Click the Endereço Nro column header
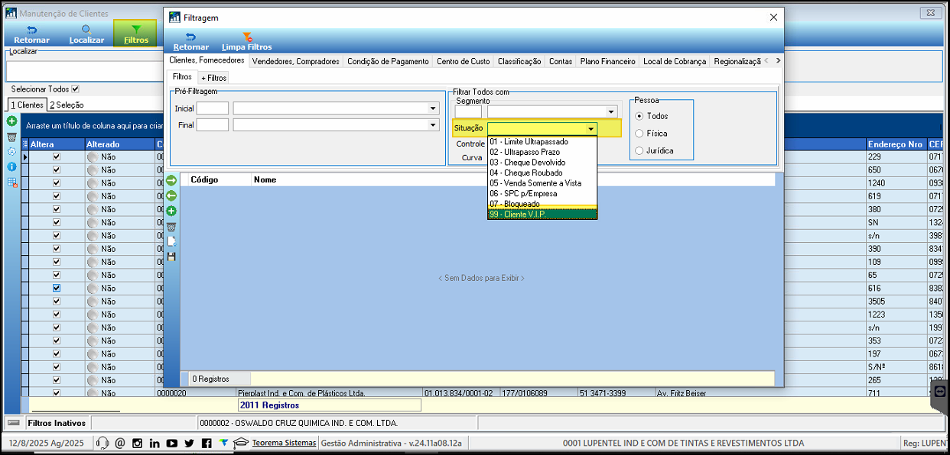950x455 pixels. click(x=896, y=144)
